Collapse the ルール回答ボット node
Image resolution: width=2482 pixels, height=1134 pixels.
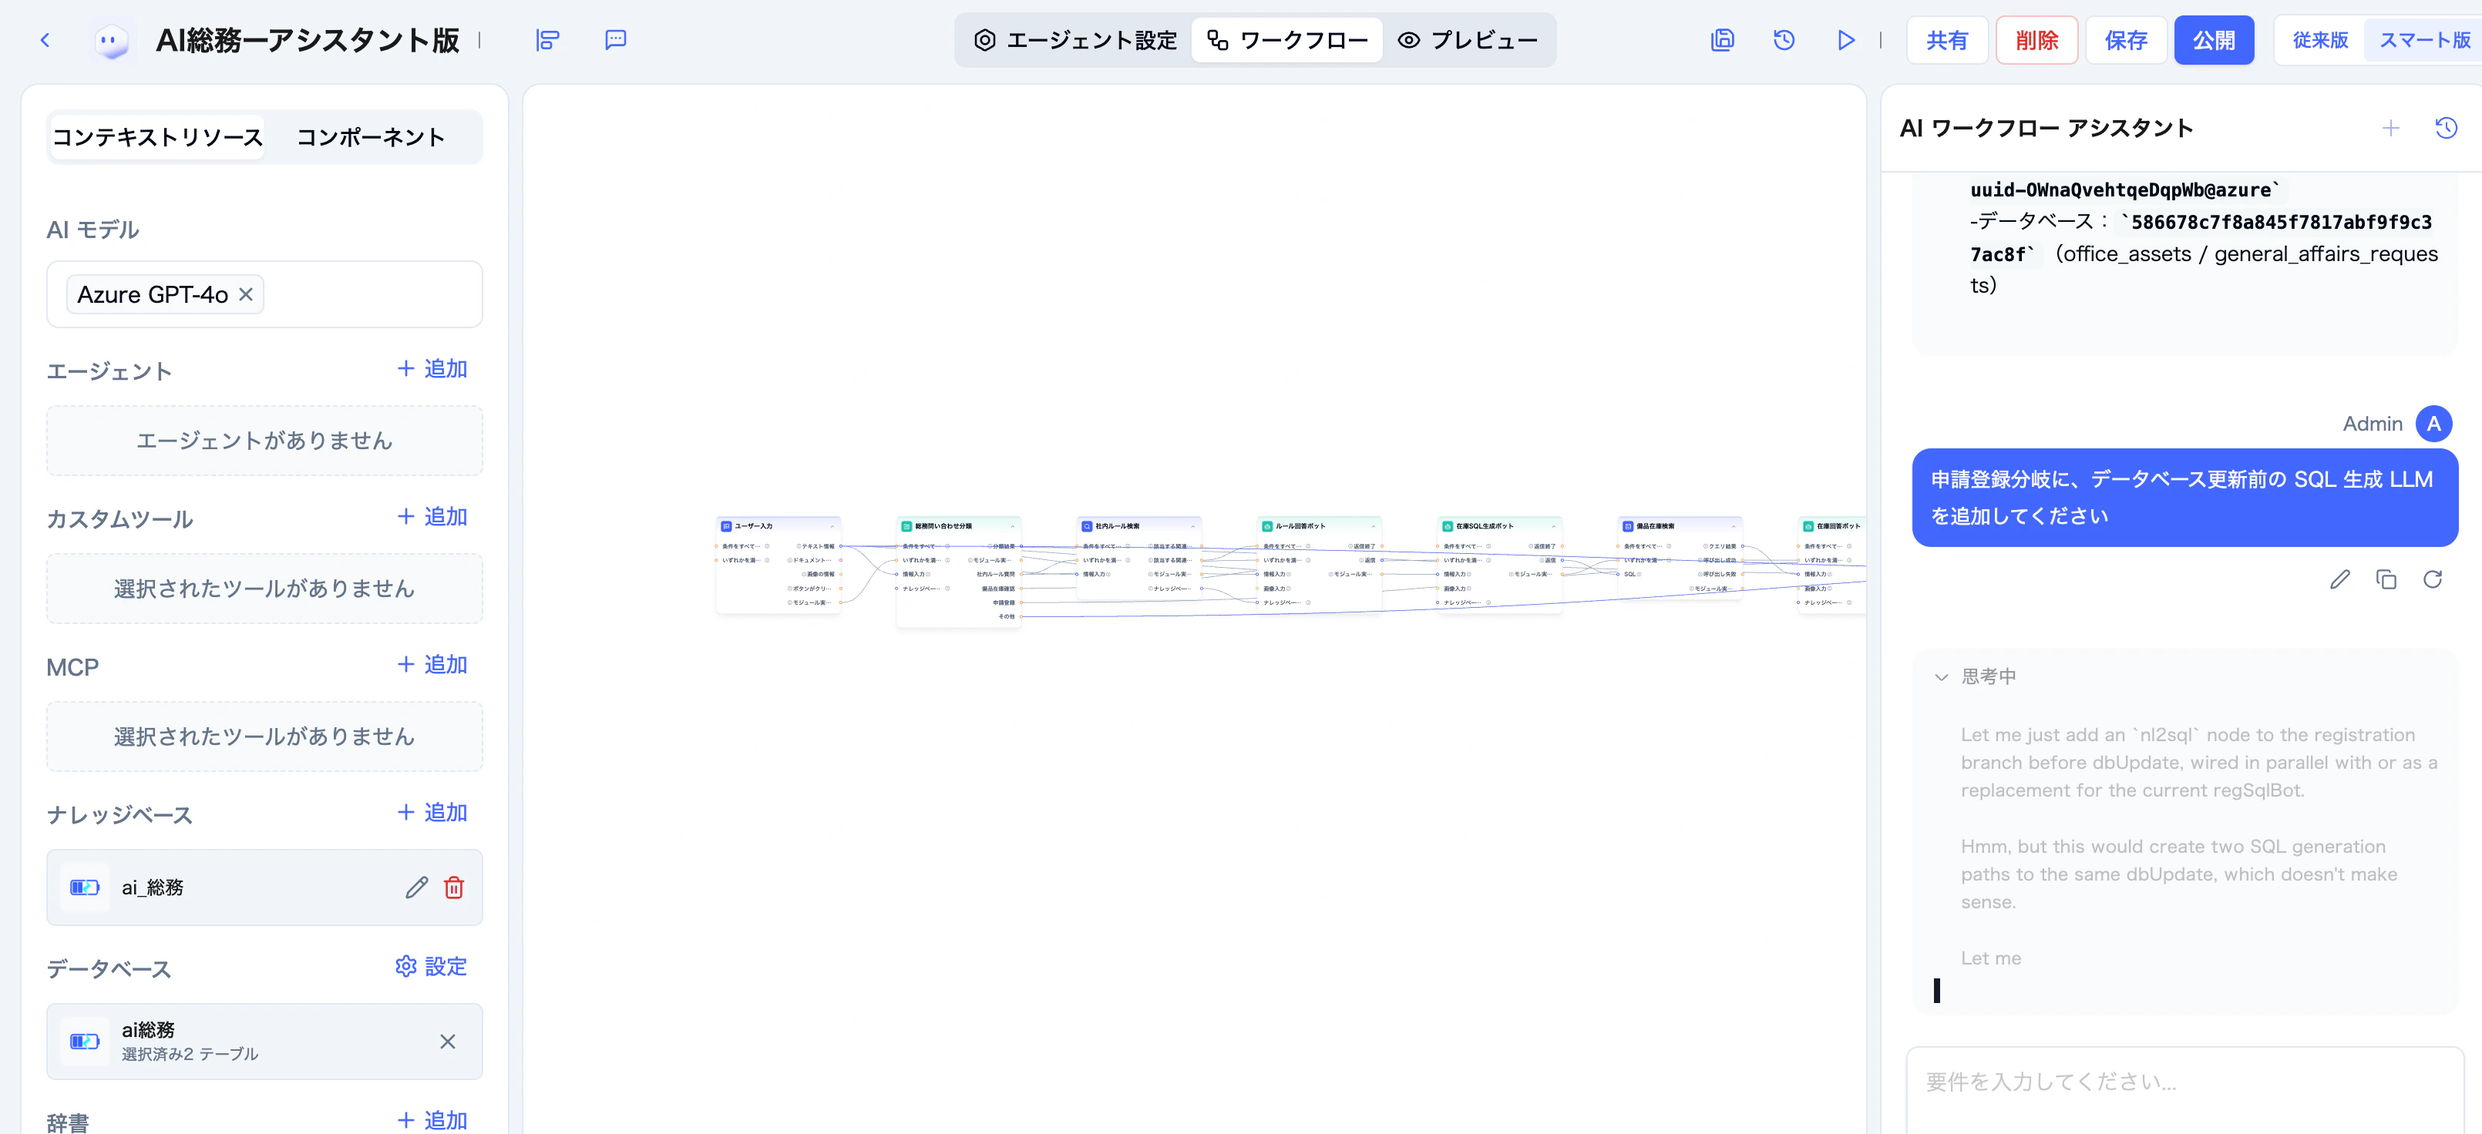[1372, 527]
